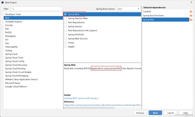
Task: Check the Rest Repositories option
Action: (65, 23)
